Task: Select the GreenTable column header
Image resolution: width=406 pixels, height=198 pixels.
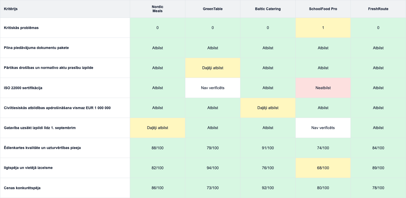Action: [213, 9]
